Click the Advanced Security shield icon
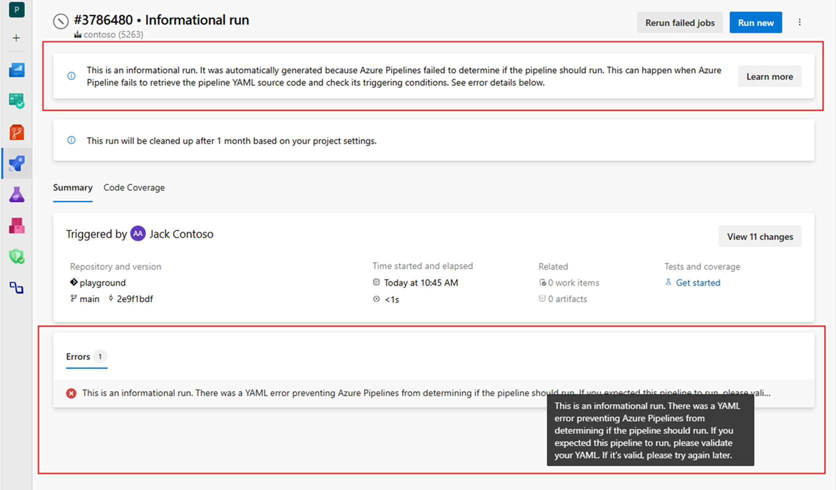The height and width of the screenshot is (490, 836). tap(17, 256)
